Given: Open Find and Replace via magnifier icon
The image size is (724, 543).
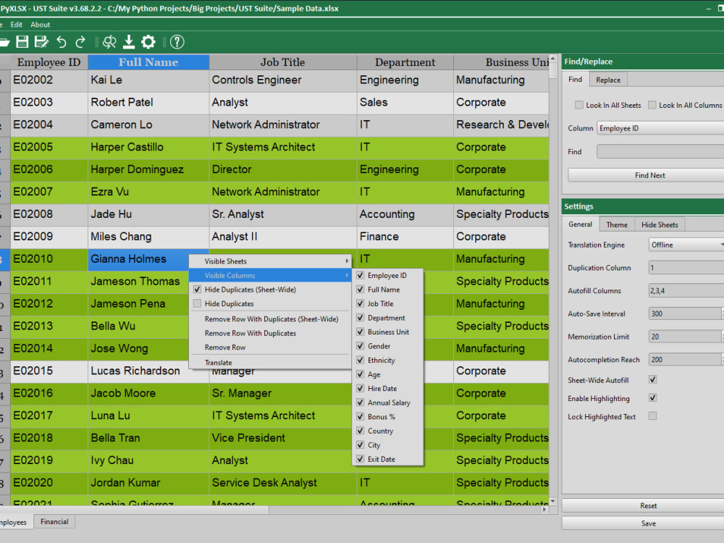Looking at the screenshot, I should coord(109,42).
